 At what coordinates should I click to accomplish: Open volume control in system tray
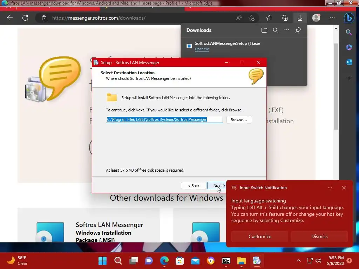(318, 261)
